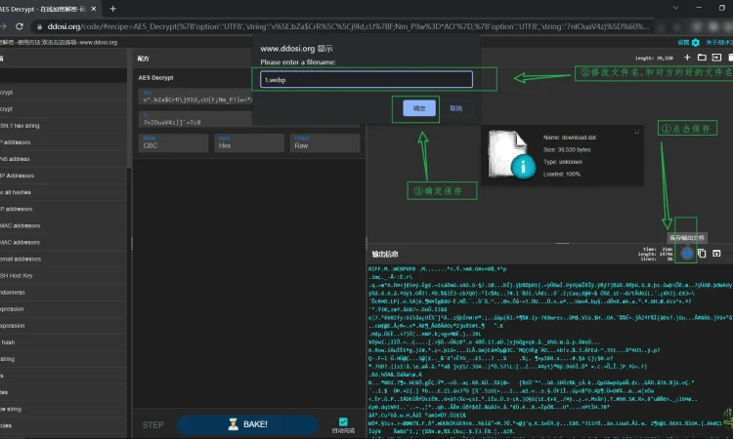Reload the page with the browser refresh icon
Screen dimensions: 733x439
[20, 26]
